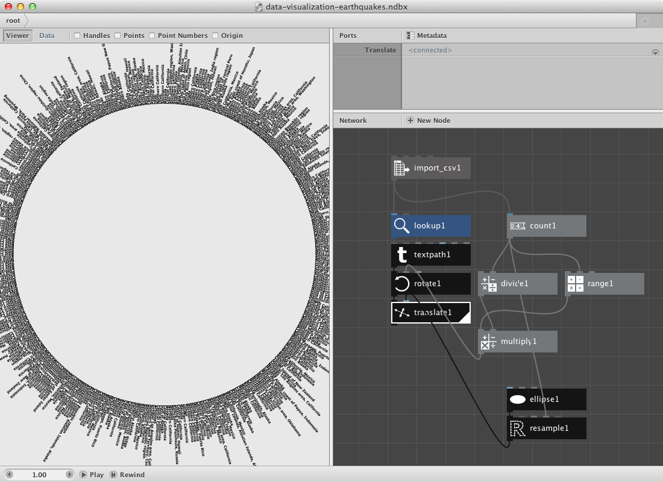663x482 pixels.
Task: Click the New Node button
Action: tap(429, 120)
